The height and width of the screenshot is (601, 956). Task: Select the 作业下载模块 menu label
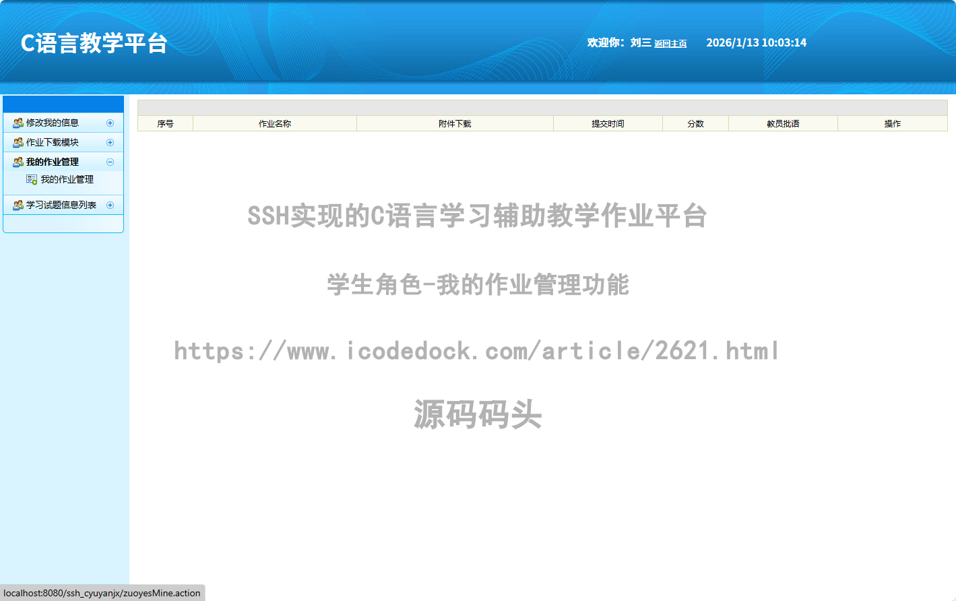pos(53,143)
